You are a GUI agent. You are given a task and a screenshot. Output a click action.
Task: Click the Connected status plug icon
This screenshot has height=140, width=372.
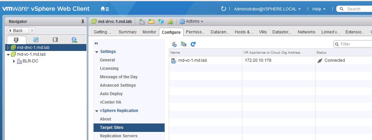coord(320,60)
